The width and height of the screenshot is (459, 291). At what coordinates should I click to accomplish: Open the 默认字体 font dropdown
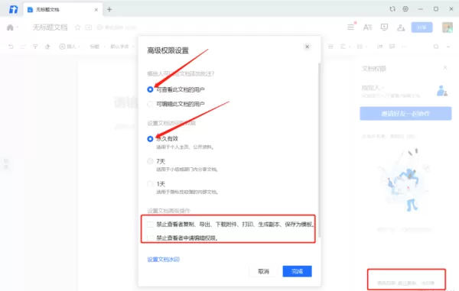tap(122, 47)
